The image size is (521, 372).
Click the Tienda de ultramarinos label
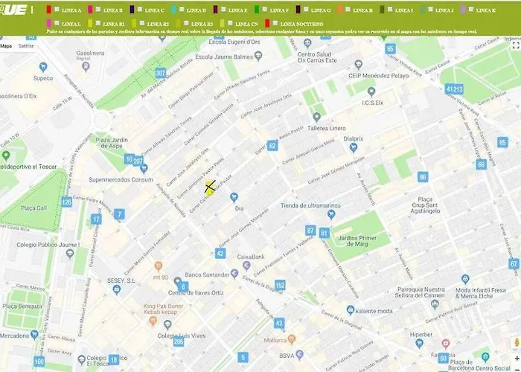310,205
